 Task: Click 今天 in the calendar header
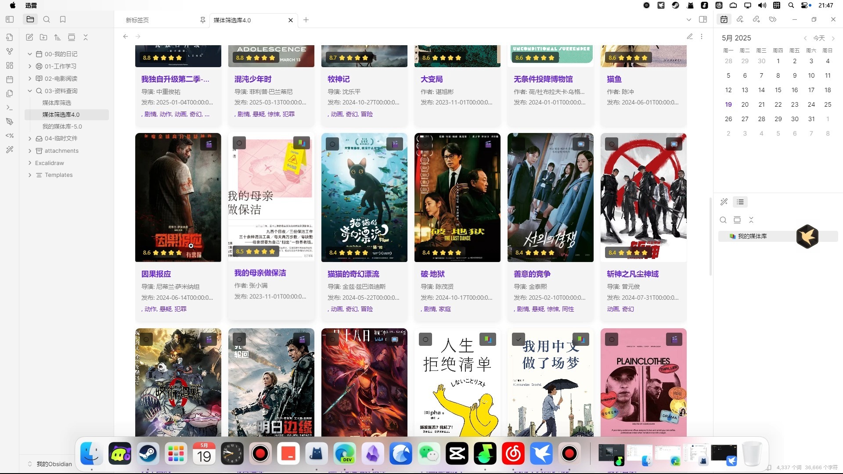(819, 38)
